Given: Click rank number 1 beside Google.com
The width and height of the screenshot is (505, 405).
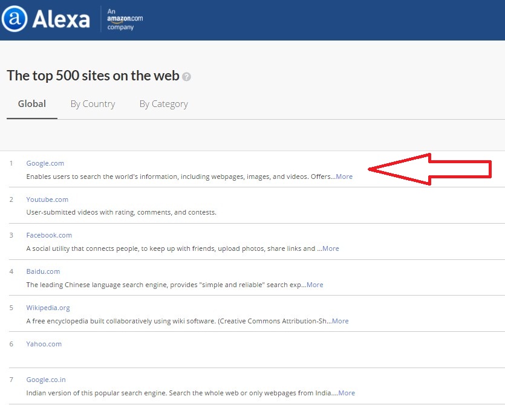Looking at the screenshot, I should coord(11,163).
